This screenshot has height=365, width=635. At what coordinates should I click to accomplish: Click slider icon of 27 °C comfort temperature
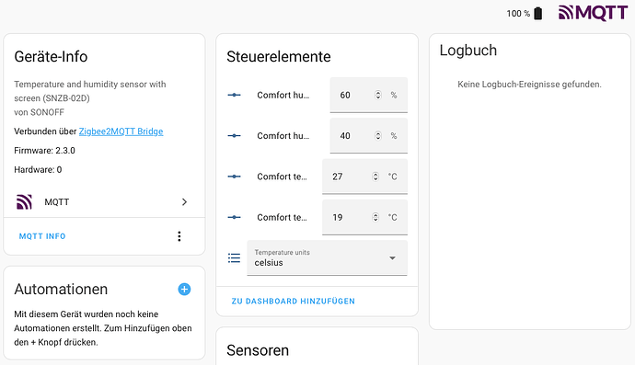(x=234, y=177)
